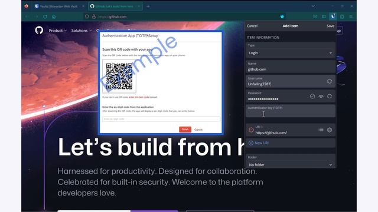Reload the current page
Image resolution: width=378 pixels, height=212 pixels.
point(45,16)
